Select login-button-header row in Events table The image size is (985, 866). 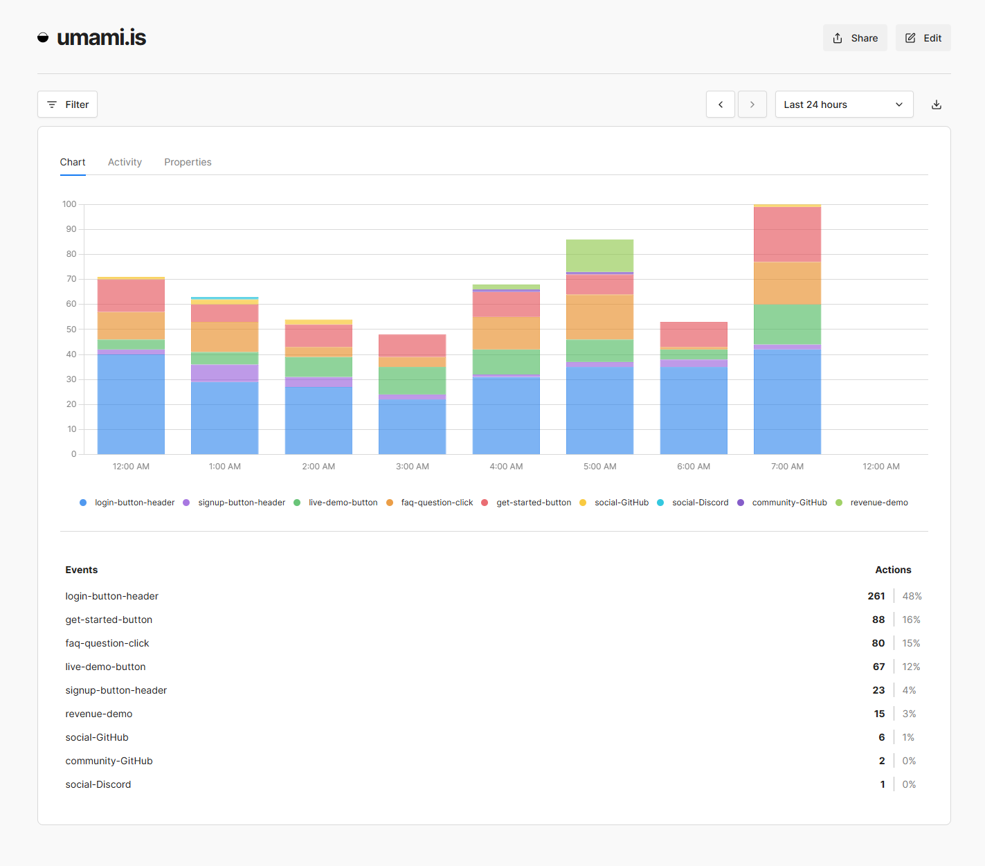click(x=112, y=596)
